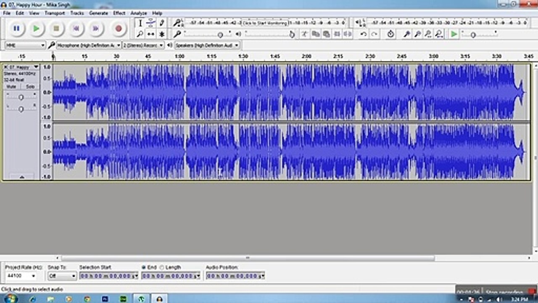Open the View menu
538x303 pixels.
tap(34, 13)
